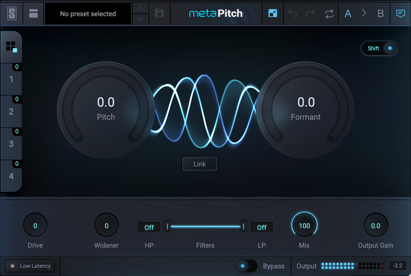Click the 0 value above voice 4
The height and width of the screenshot is (276, 411).
(x=17, y=164)
